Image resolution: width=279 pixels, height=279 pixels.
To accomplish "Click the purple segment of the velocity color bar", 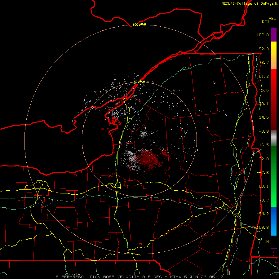I will click(274, 34).
